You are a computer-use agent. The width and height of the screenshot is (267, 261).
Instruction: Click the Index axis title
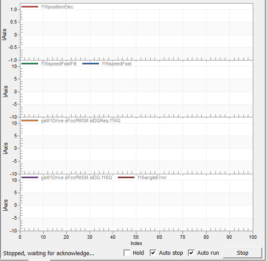coord(136,243)
